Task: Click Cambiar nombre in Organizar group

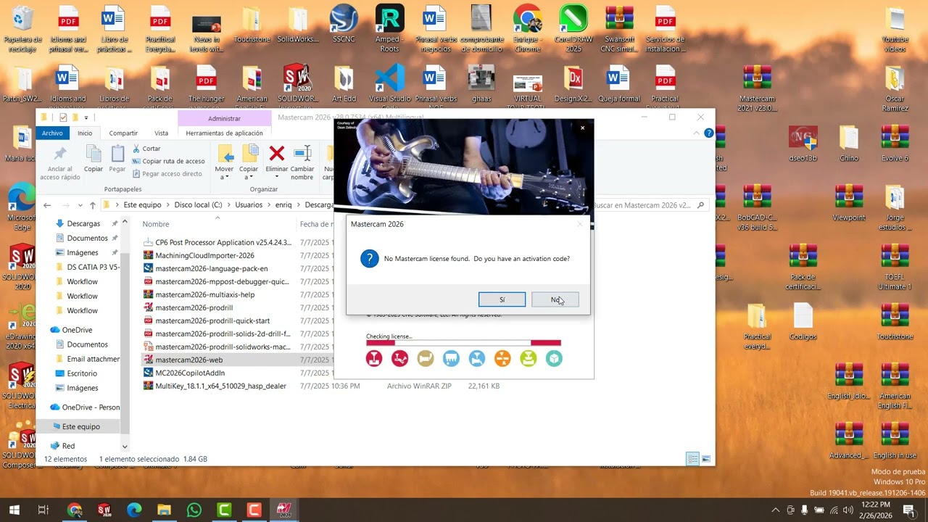Action: (x=302, y=162)
